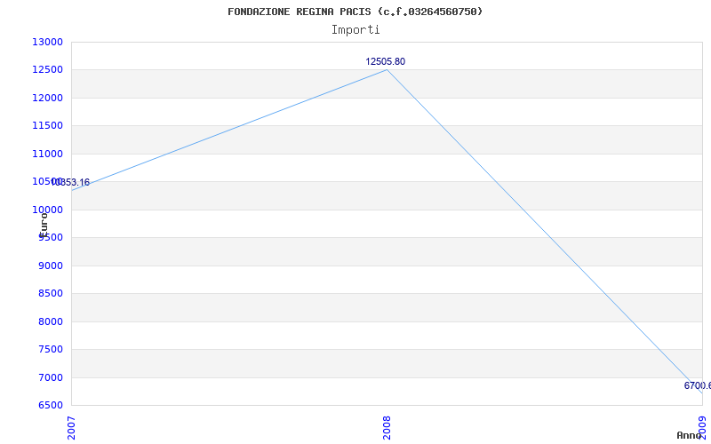Click the 13000 y-axis label
Image resolution: width=711 pixels, height=444 pixels.
click(47, 42)
